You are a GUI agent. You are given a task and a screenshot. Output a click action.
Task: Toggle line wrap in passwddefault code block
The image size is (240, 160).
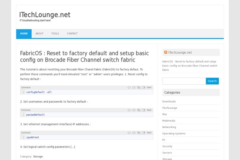tap(134, 110)
